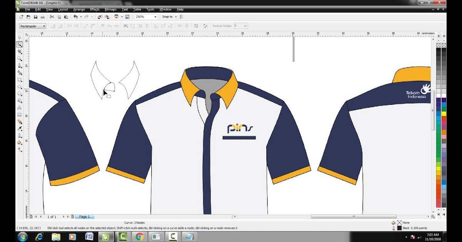462x242 pixels.
Task: Click the Save icon in toolbar
Action: coord(35,17)
